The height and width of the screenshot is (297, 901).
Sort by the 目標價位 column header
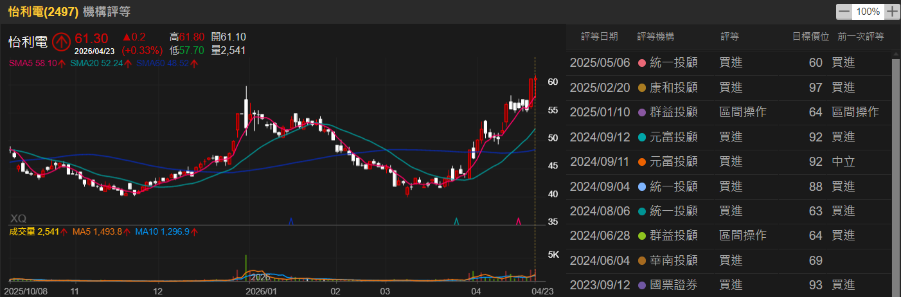(x=810, y=37)
